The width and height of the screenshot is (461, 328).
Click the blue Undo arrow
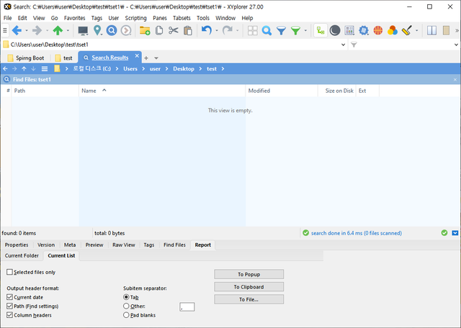click(207, 30)
